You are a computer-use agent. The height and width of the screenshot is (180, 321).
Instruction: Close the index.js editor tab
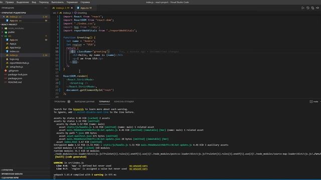click(72, 8)
